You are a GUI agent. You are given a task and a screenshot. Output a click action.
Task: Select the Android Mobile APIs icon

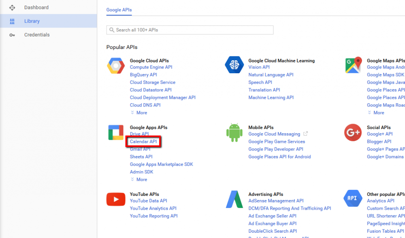point(234,132)
